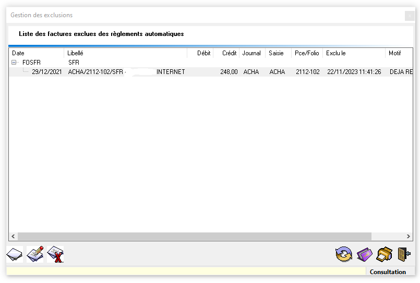Click the new exclusion blank page icon
This screenshot has height=283, width=420.
click(x=15, y=255)
